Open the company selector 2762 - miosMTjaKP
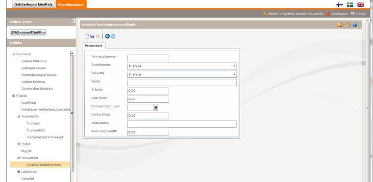Viewport: 373px width, 182px height. click(28, 32)
